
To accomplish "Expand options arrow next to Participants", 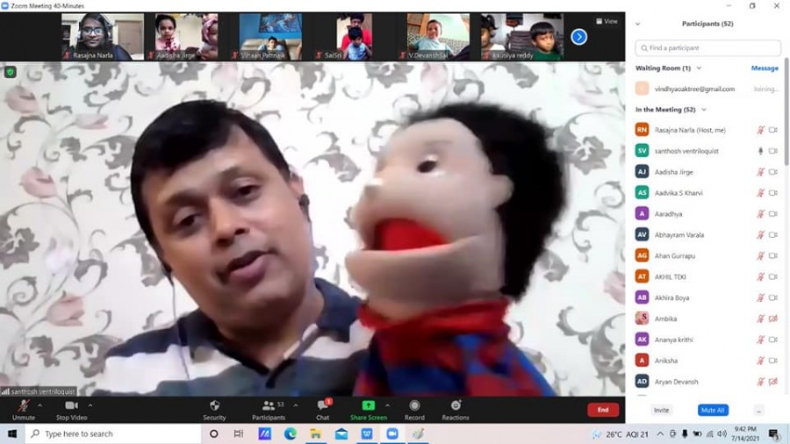I will 295,405.
